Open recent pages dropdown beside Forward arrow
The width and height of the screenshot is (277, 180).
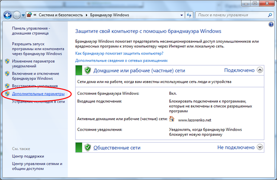click(23, 16)
